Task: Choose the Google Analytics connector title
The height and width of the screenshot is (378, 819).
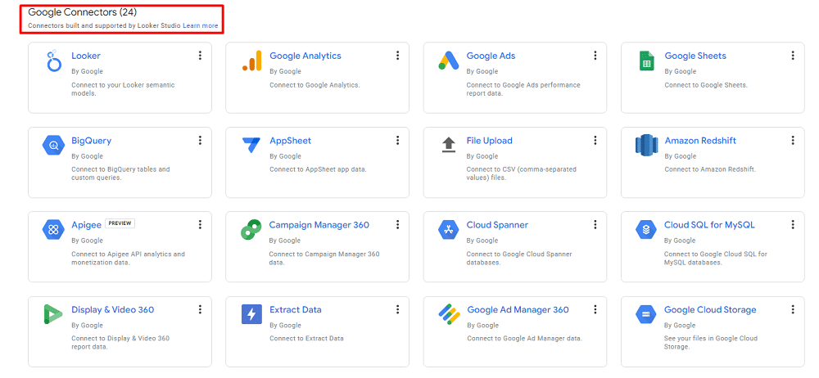Action: click(x=305, y=56)
